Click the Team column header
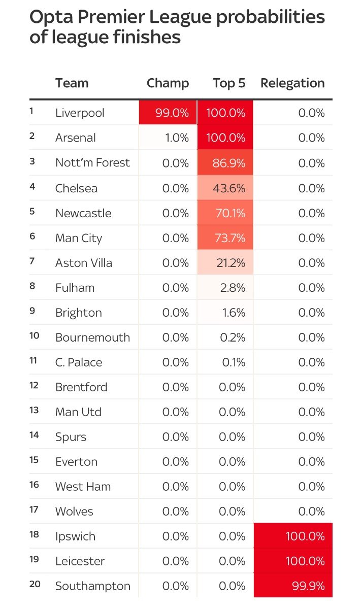The width and height of the screenshot is (362, 609). (72, 83)
